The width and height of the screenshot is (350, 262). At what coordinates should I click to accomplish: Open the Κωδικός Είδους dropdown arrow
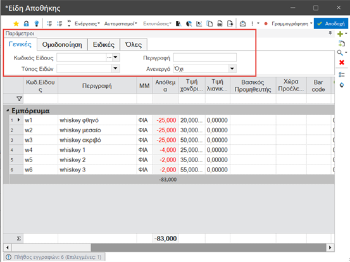pos(115,58)
